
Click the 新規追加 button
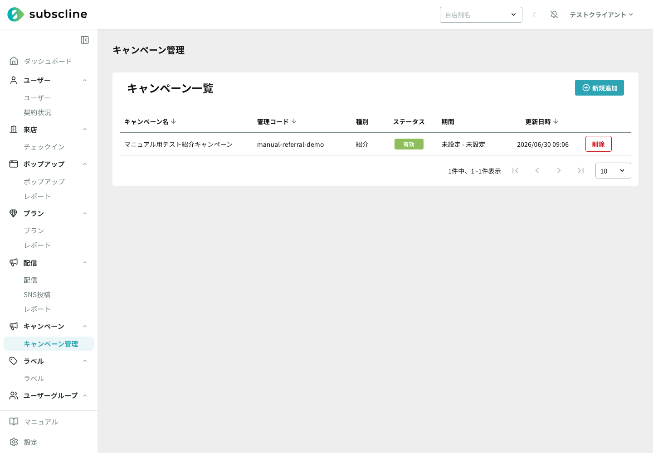599,88
